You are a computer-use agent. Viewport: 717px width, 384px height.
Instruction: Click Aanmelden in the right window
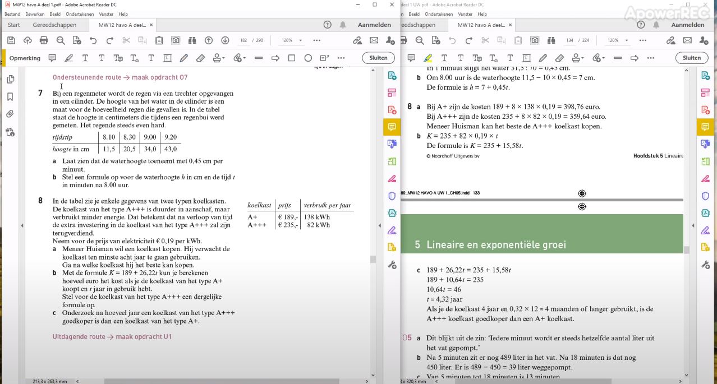click(688, 25)
